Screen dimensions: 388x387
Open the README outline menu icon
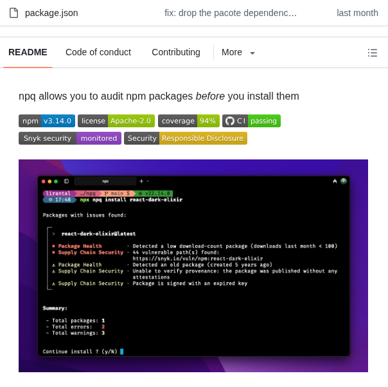(373, 53)
